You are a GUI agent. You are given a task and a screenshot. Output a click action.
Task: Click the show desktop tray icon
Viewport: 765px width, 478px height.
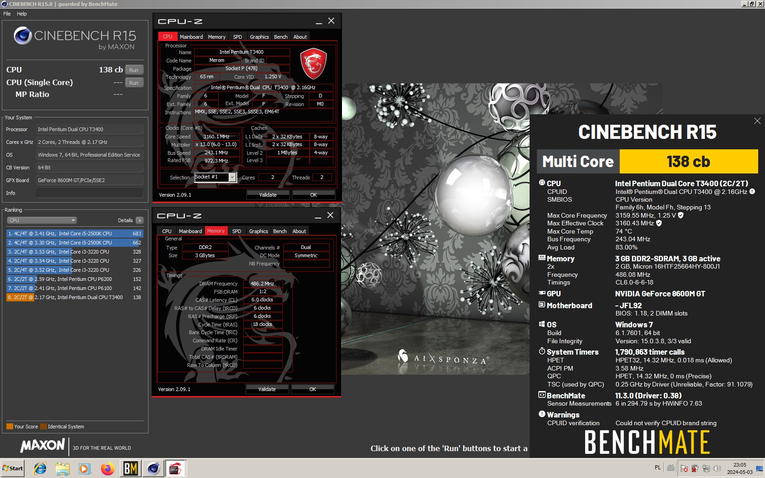(x=760, y=468)
